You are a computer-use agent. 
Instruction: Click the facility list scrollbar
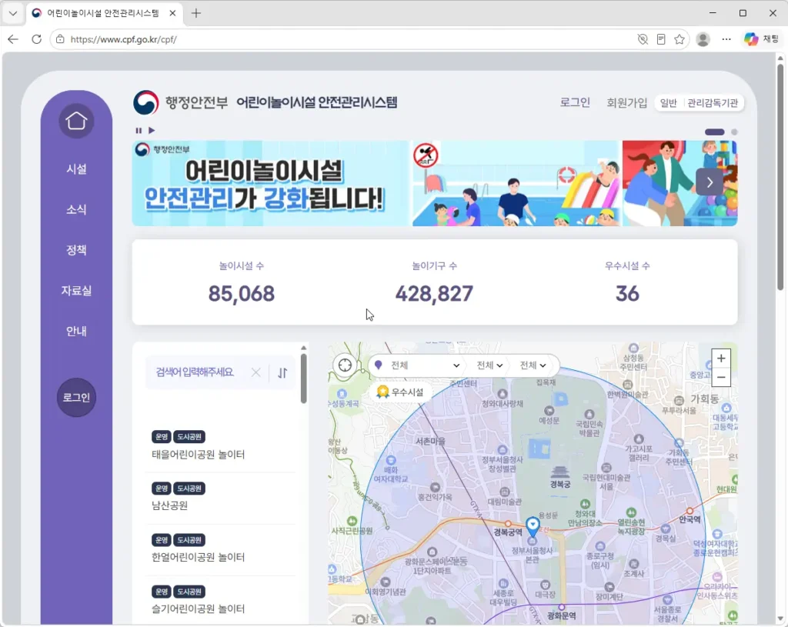click(x=303, y=379)
